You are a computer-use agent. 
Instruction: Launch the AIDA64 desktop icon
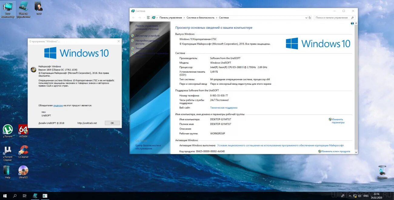(23, 131)
